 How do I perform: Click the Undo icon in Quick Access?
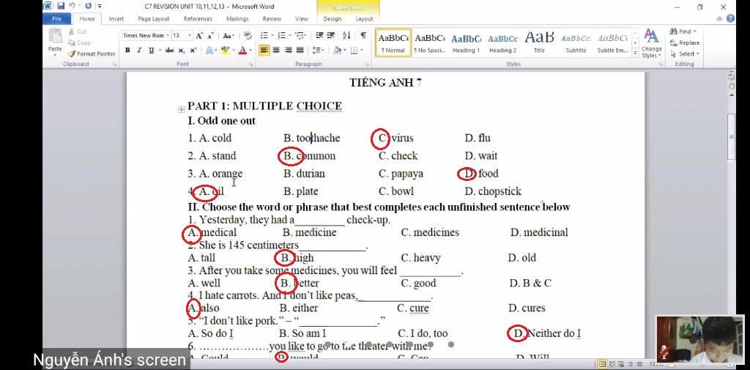[x=73, y=6]
